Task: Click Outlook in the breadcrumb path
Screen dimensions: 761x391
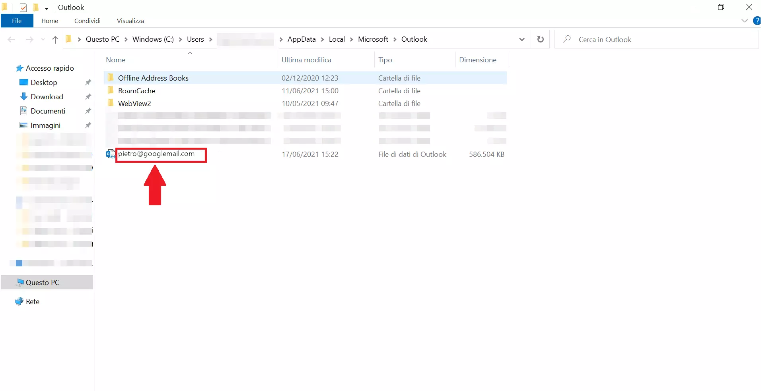Action: 414,39
